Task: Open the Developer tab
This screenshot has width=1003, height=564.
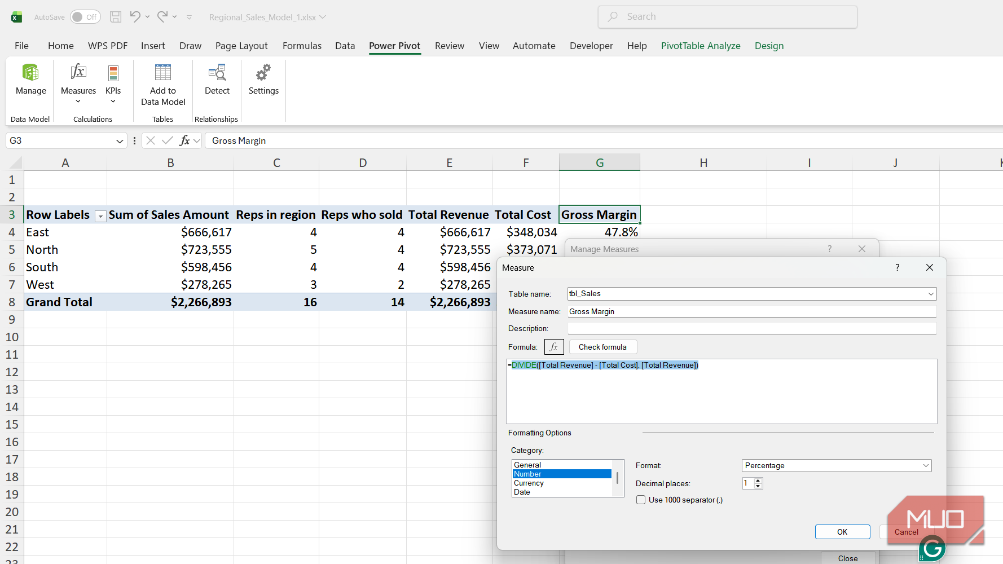Action: click(591, 46)
